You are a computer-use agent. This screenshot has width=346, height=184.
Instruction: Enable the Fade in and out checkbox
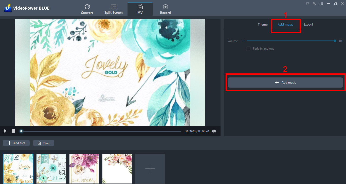coord(249,48)
